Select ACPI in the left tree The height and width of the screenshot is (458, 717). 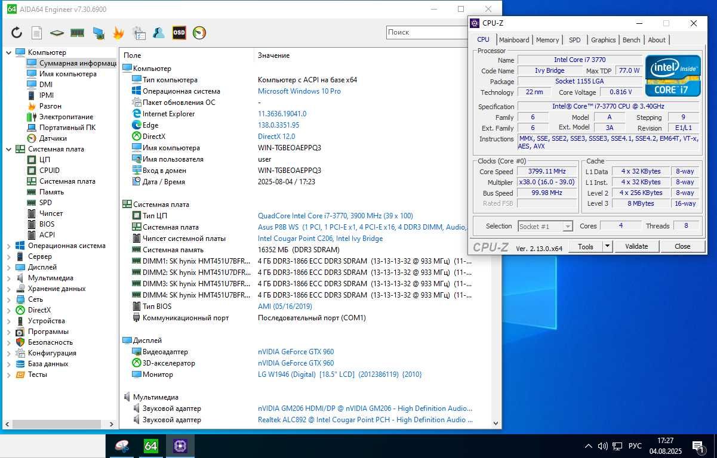[x=47, y=235]
